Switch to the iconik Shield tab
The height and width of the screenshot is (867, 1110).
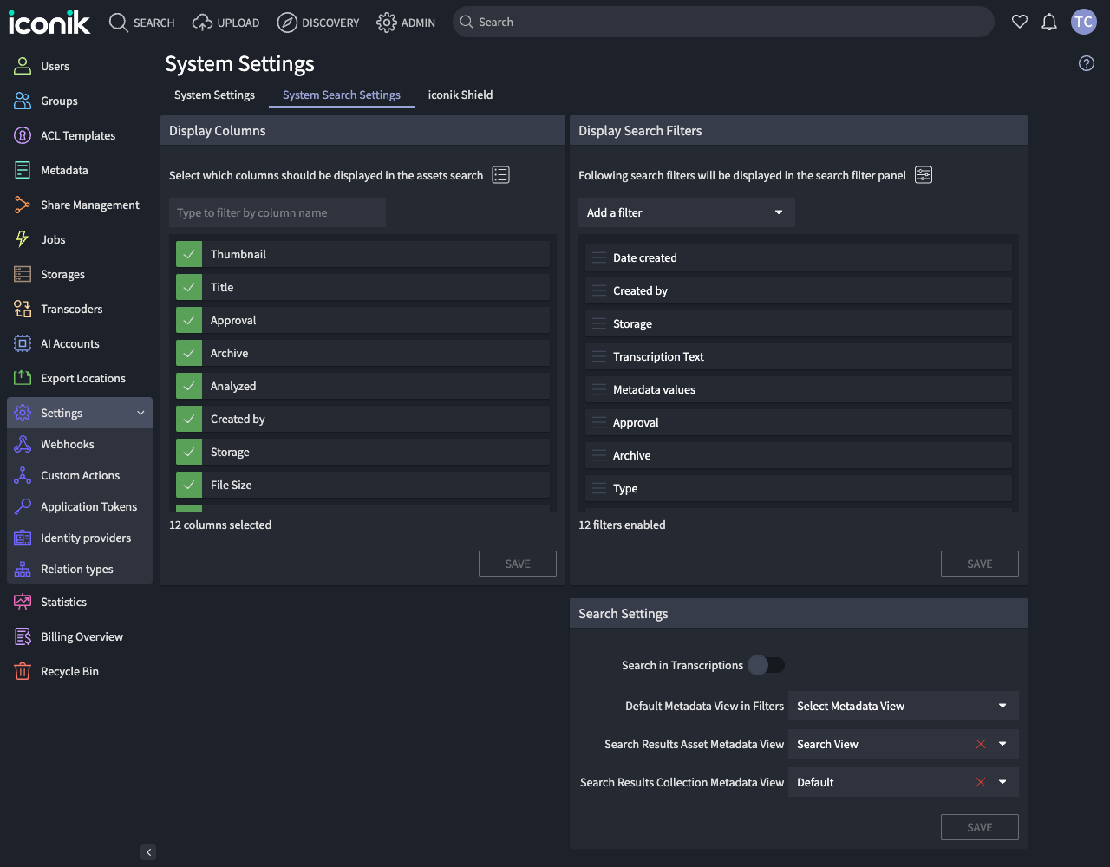460,95
